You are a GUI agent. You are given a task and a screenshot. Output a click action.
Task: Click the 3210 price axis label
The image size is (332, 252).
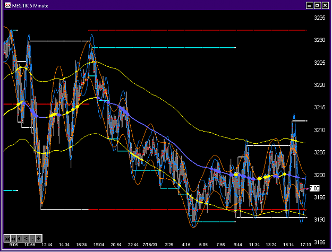click(319, 130)
